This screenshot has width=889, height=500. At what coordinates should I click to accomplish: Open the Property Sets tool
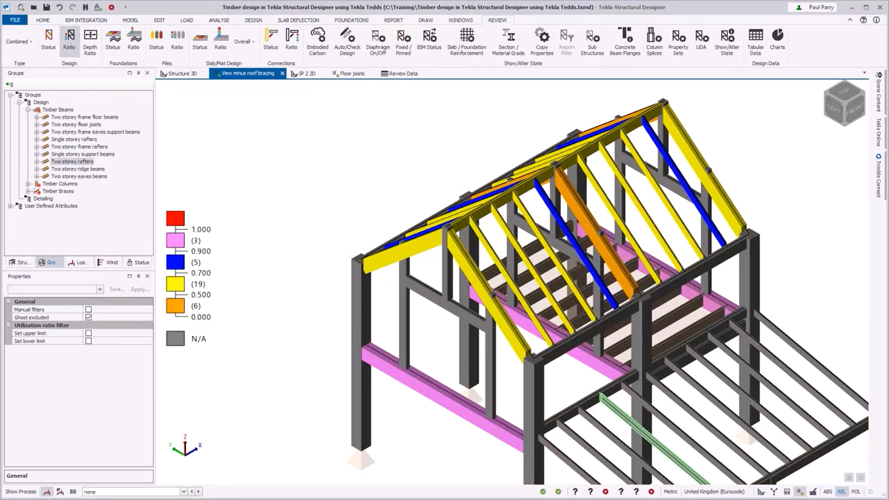click(x=678, y=42)
